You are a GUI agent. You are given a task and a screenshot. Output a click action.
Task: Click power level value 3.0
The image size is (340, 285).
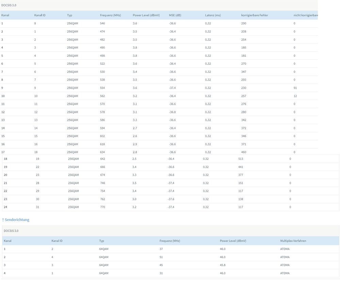134,199
